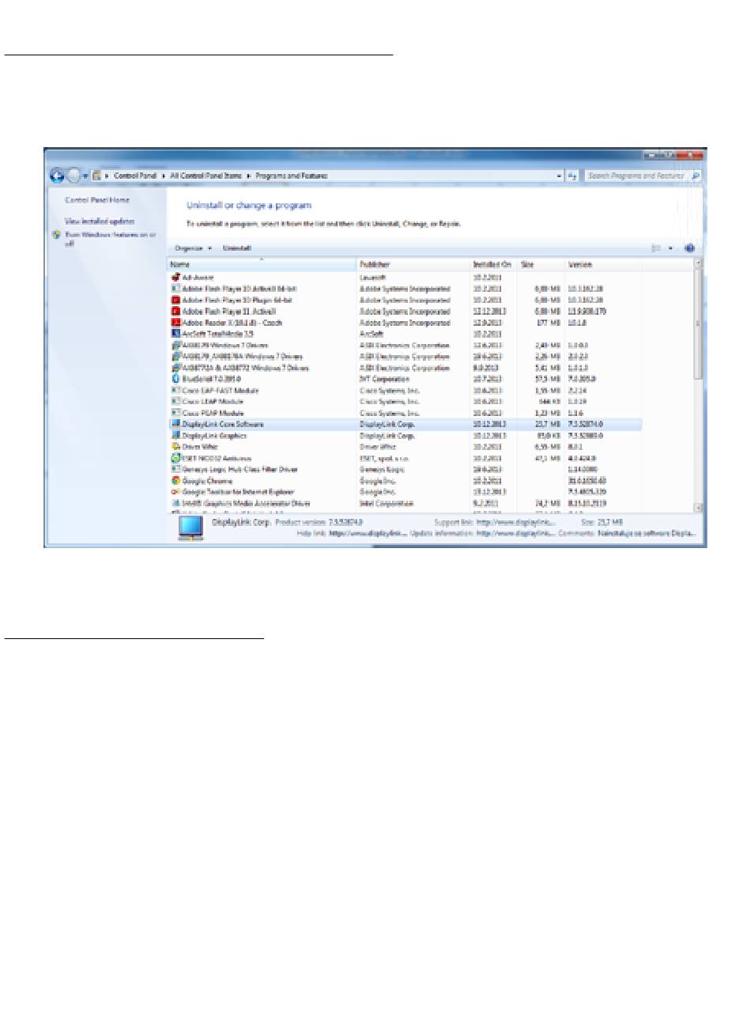Click the Google Toolbar for Internet Explorer icon

175,492
